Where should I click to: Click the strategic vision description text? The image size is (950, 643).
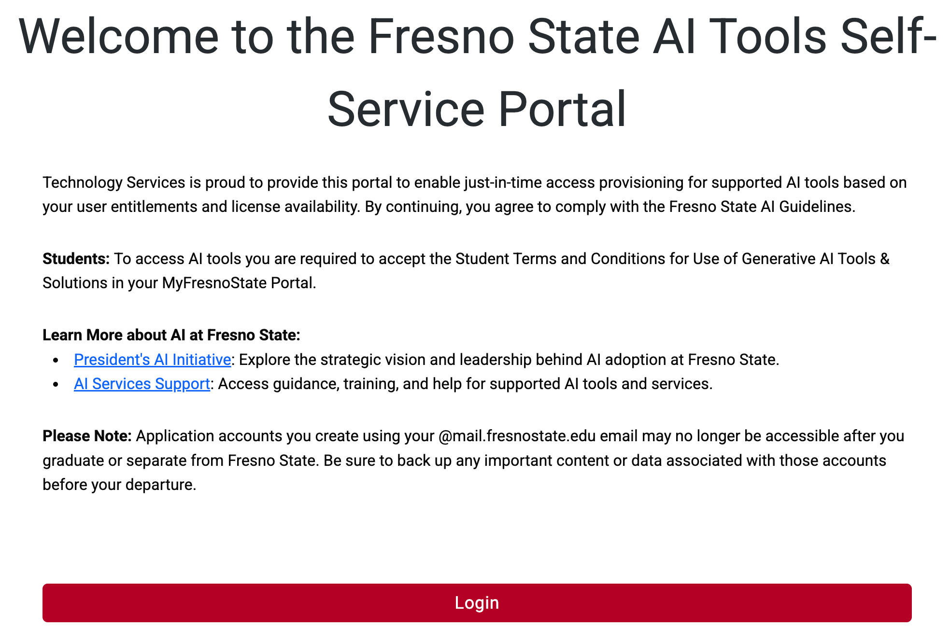pyautogui.click(x=507, y=360)
